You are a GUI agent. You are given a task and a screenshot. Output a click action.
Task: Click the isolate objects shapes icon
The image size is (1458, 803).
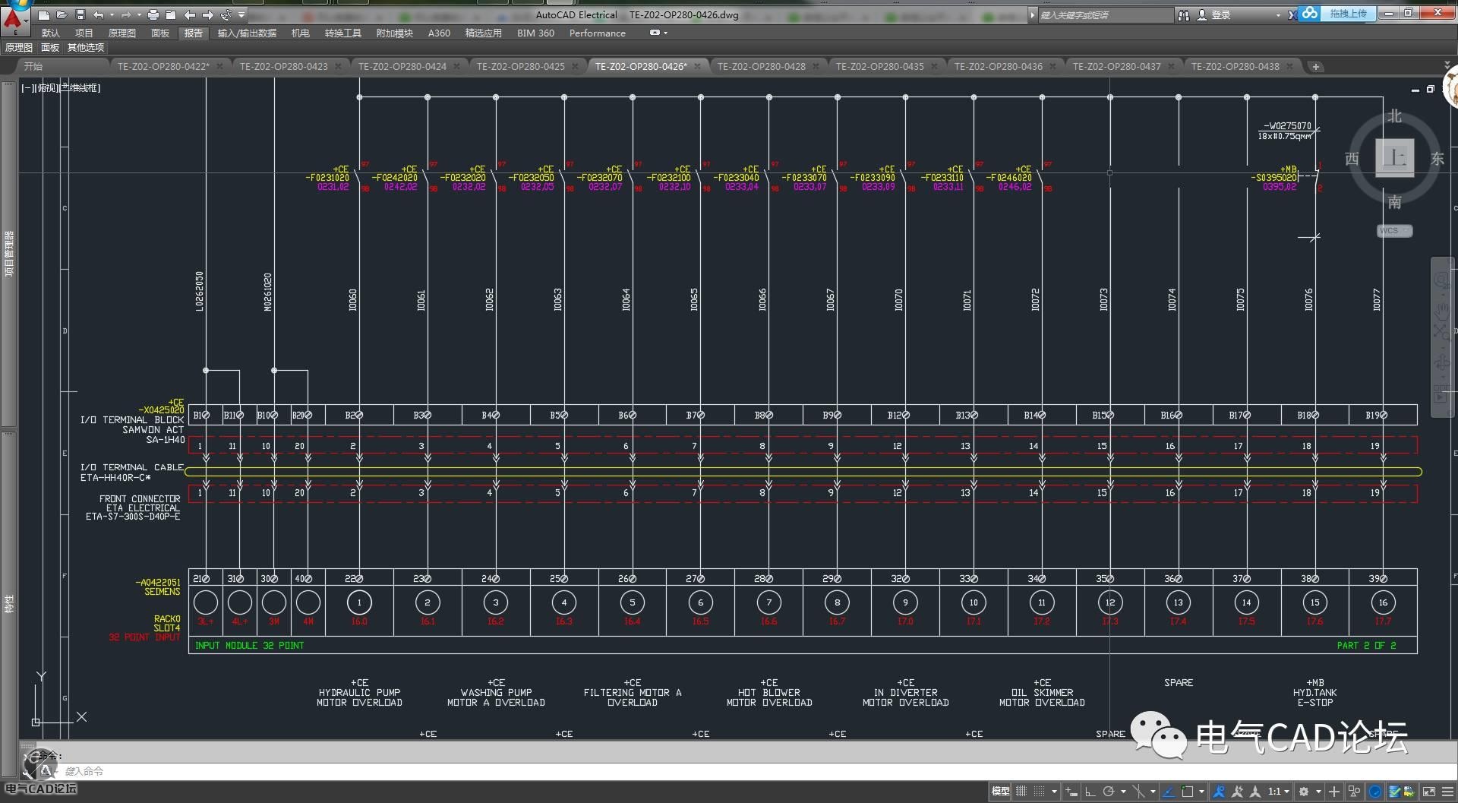(1354, 792)
